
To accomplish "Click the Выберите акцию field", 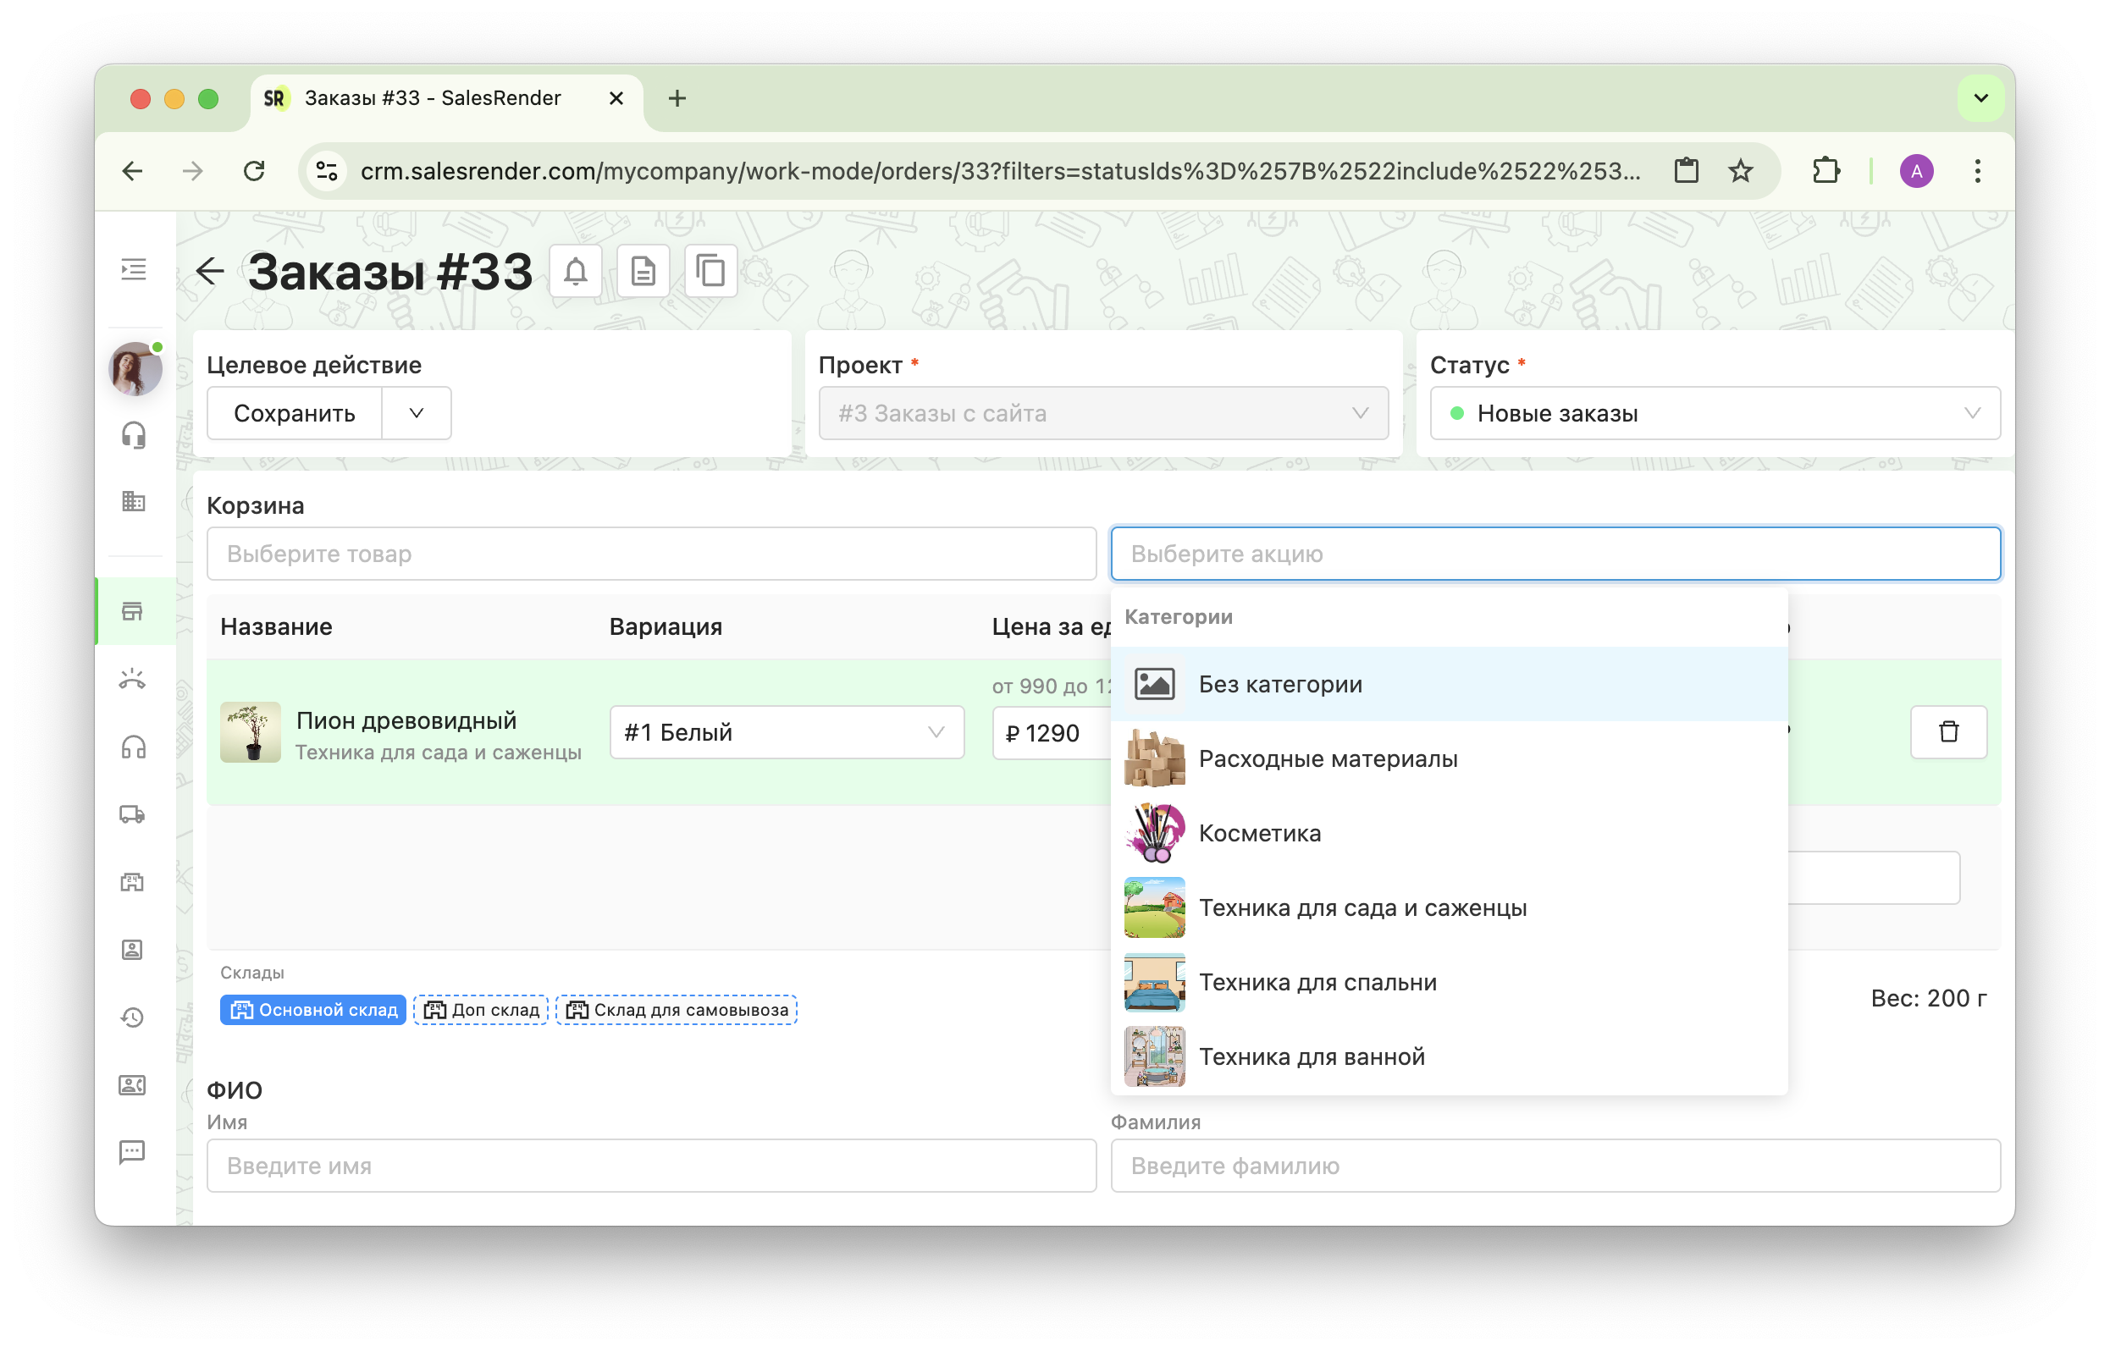I will coord(1555,554).
